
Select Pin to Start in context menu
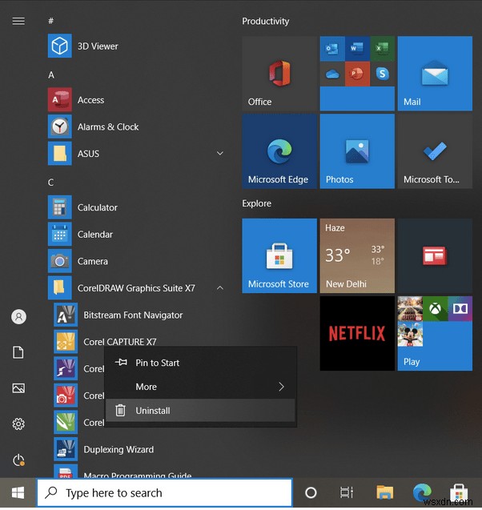click(200, 363)
